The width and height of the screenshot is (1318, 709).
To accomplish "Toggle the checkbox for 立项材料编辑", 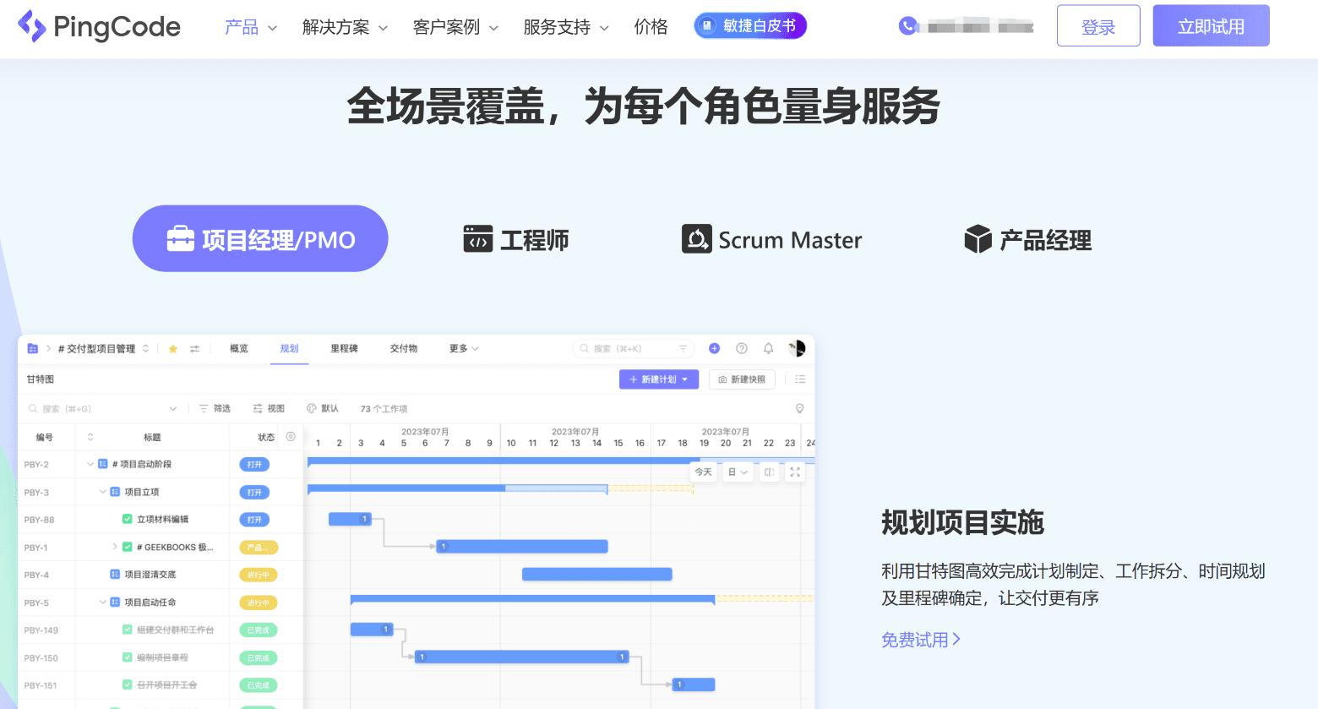I will click(x=128, y=520).
